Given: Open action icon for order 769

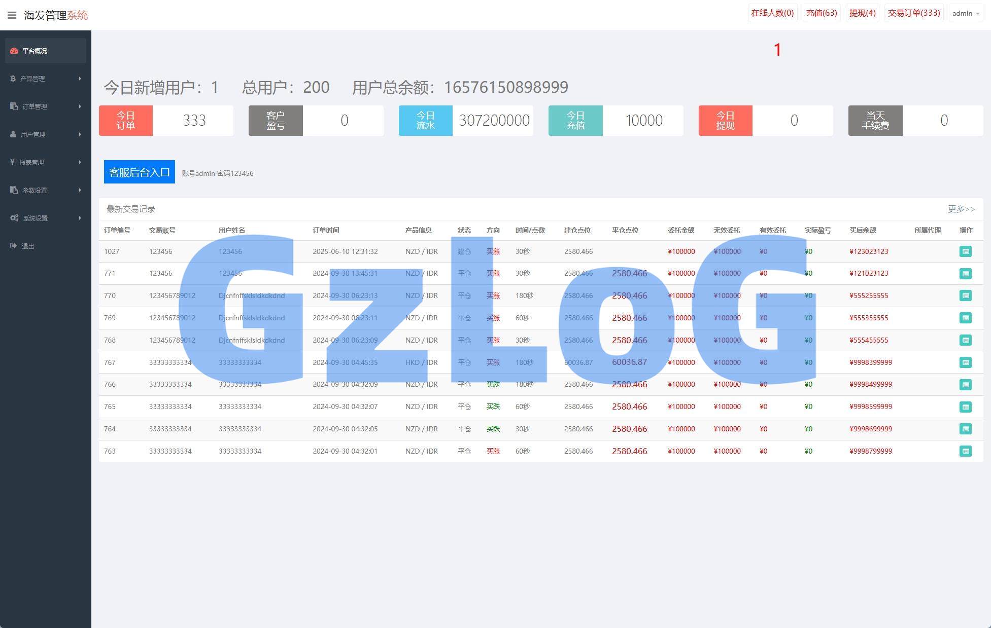Looking at the screenshot, I should point(965,318).
